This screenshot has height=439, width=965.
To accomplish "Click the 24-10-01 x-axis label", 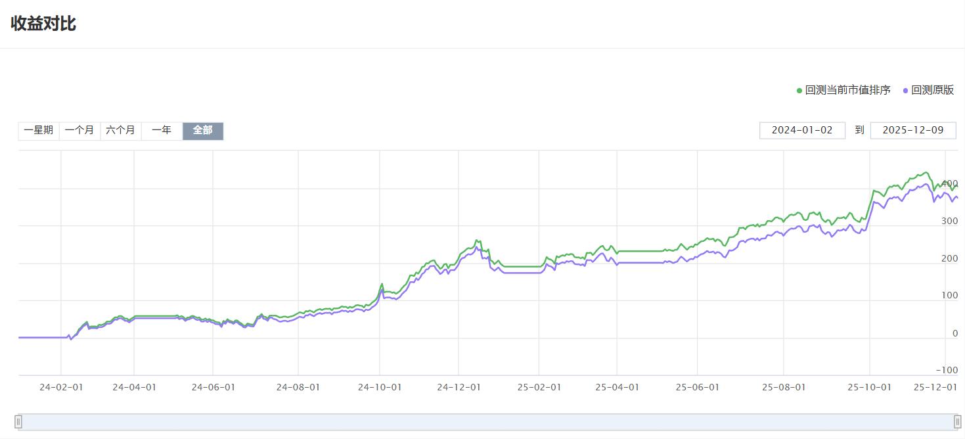I will [380, 387].
